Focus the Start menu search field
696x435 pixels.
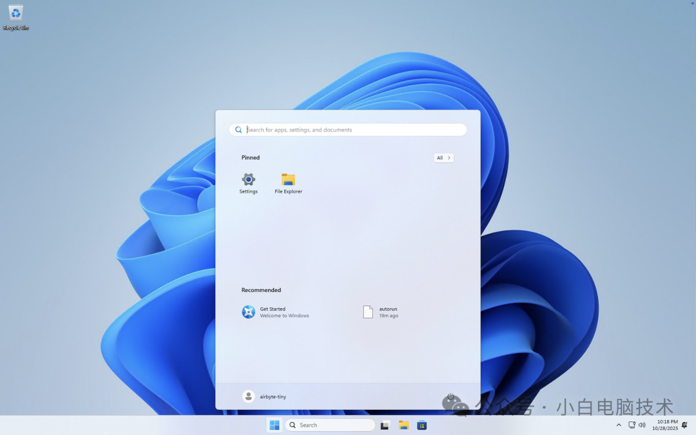347,130
